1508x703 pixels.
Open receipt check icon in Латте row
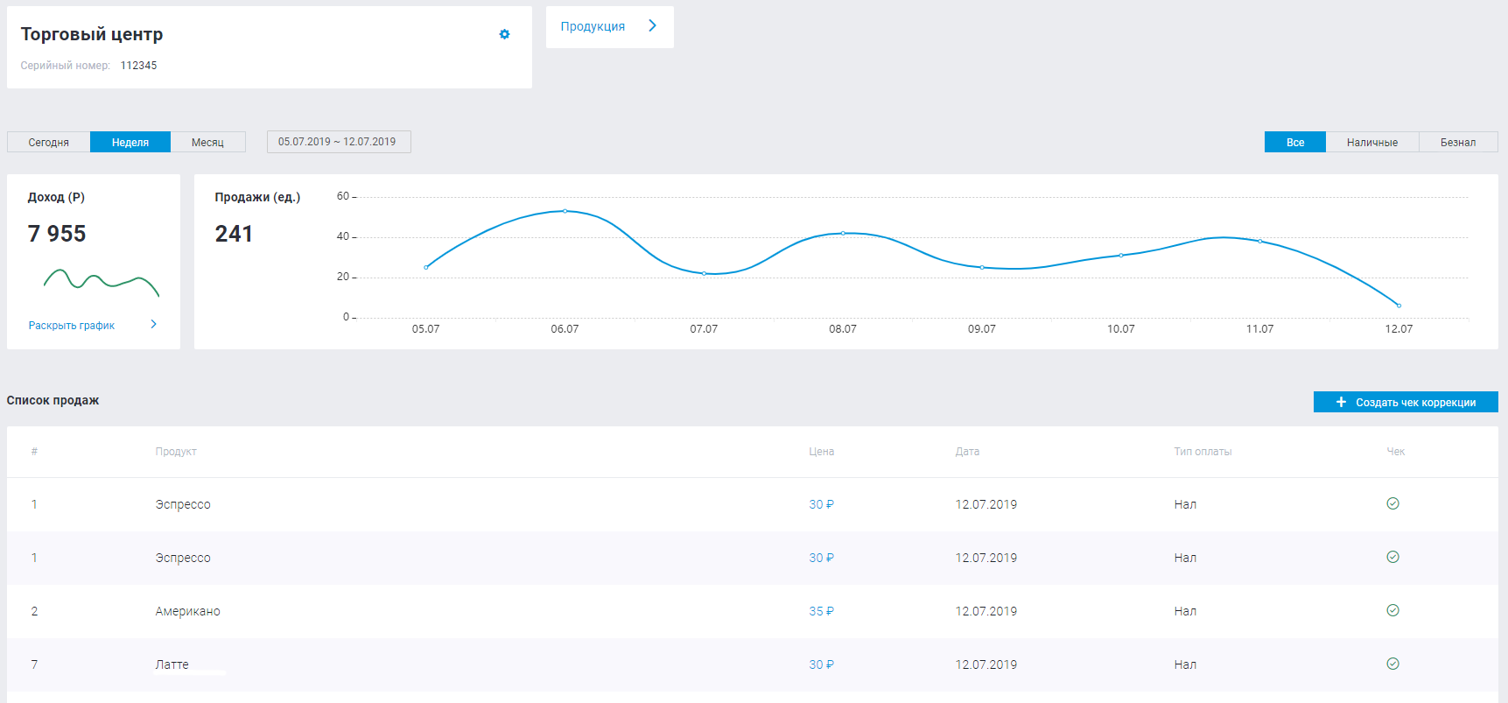(1392, 664)
